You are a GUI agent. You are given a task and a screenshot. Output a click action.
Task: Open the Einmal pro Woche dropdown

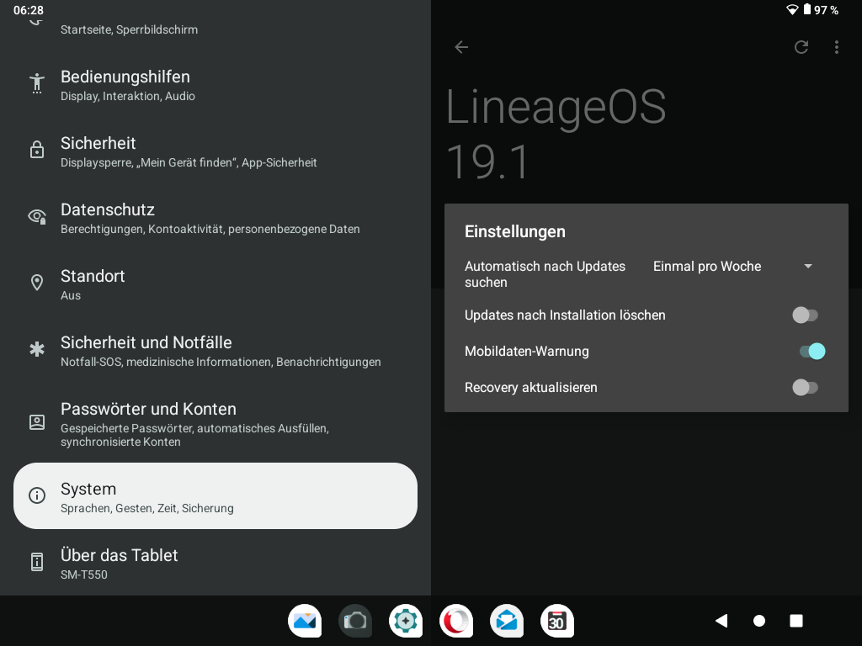tap(707, 267)
